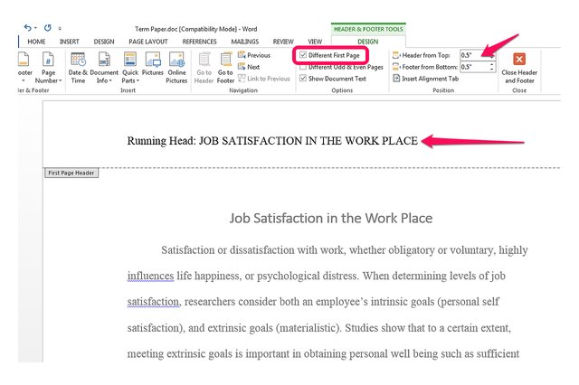Click the Footer from Bottom value field
This screenshot has height=385, width=579.
click(x=474, y=67)
